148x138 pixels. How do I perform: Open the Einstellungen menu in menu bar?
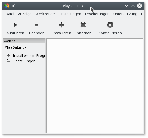(70, 14)
